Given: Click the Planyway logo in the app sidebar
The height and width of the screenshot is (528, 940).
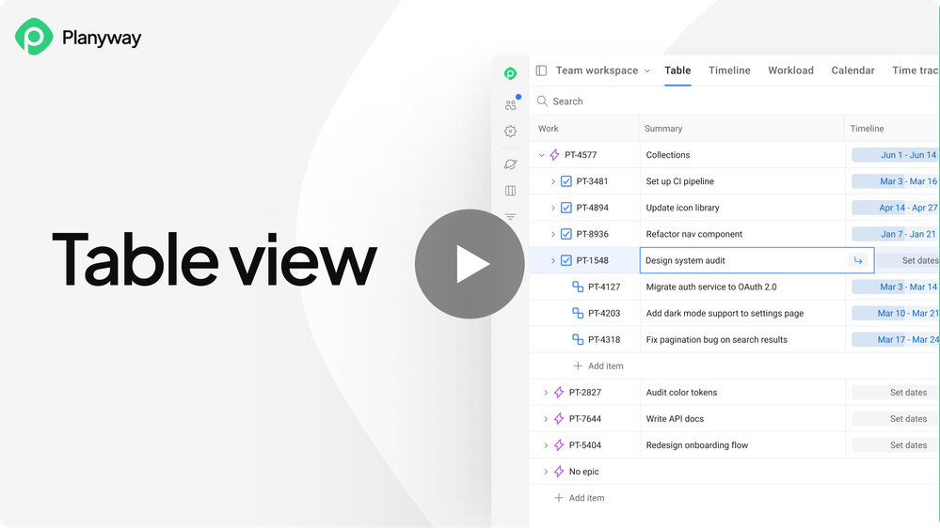Looking at the screenshot, I should (510, 73).
